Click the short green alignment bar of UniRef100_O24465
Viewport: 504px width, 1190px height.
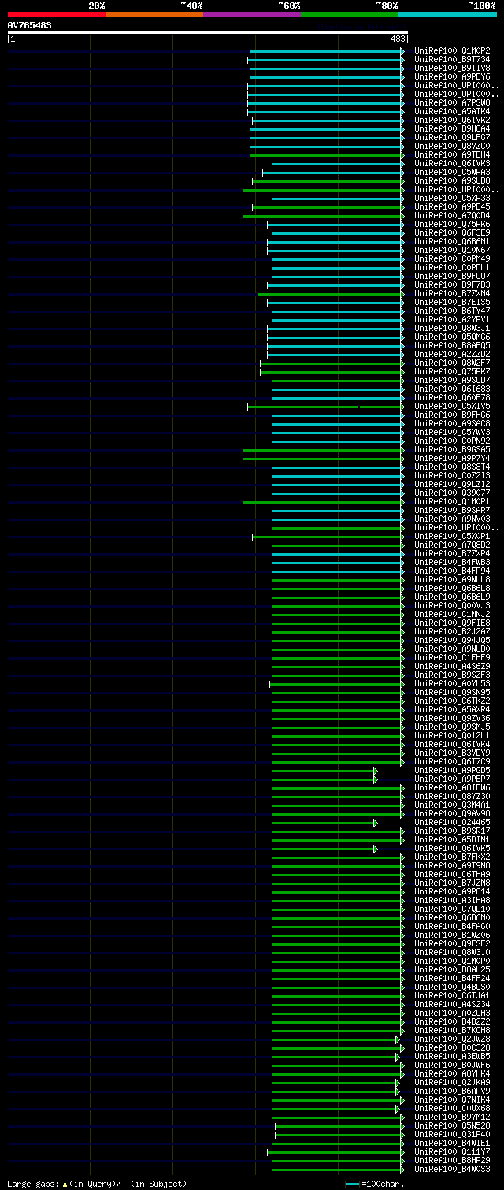[x=324, y=822]
